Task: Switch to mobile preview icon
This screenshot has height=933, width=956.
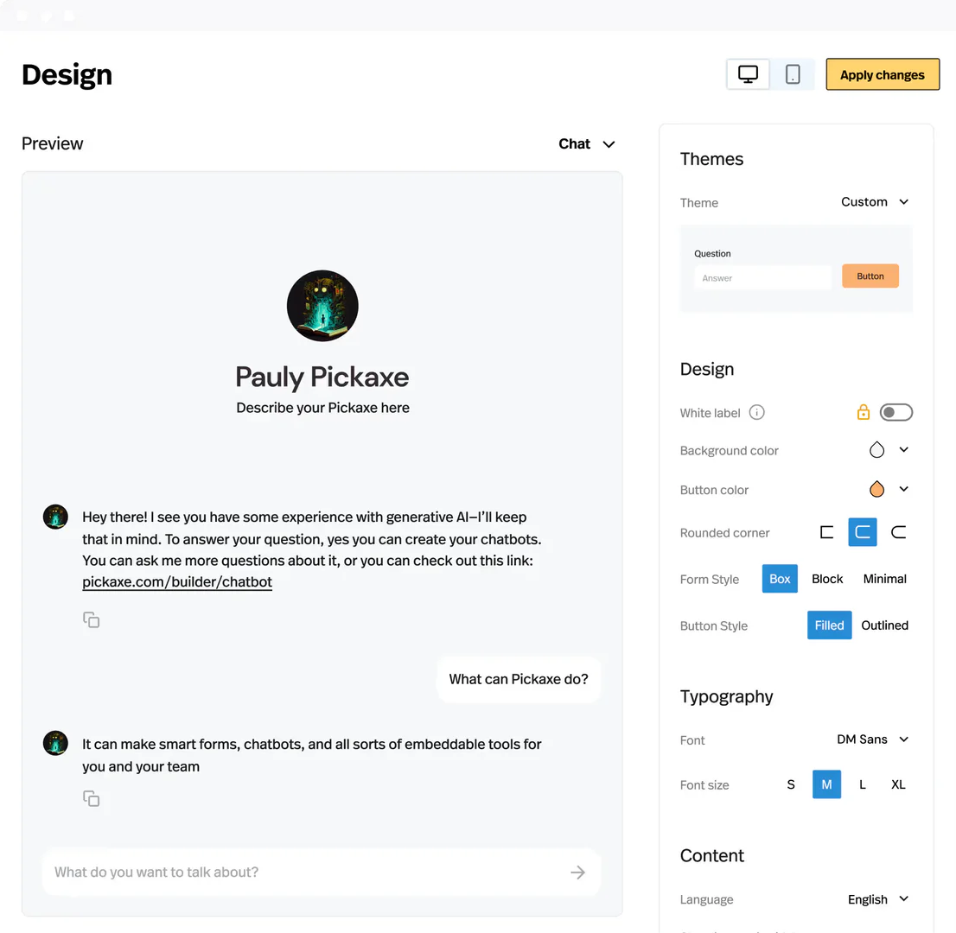Action: (793, 74)
